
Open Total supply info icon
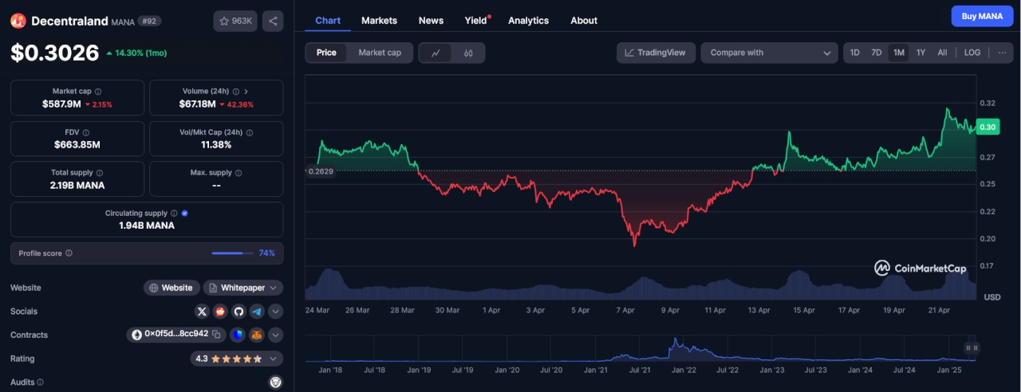tap(100, 173)
